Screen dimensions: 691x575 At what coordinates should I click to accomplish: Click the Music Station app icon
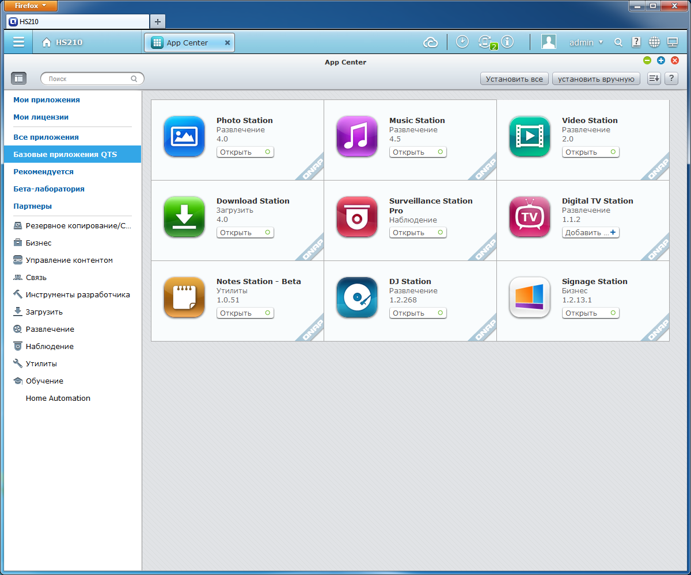coord(357,136)
